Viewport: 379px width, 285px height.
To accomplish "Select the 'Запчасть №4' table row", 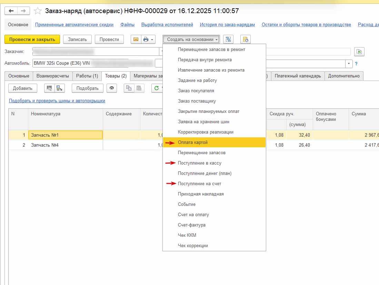I will [66, 145].
